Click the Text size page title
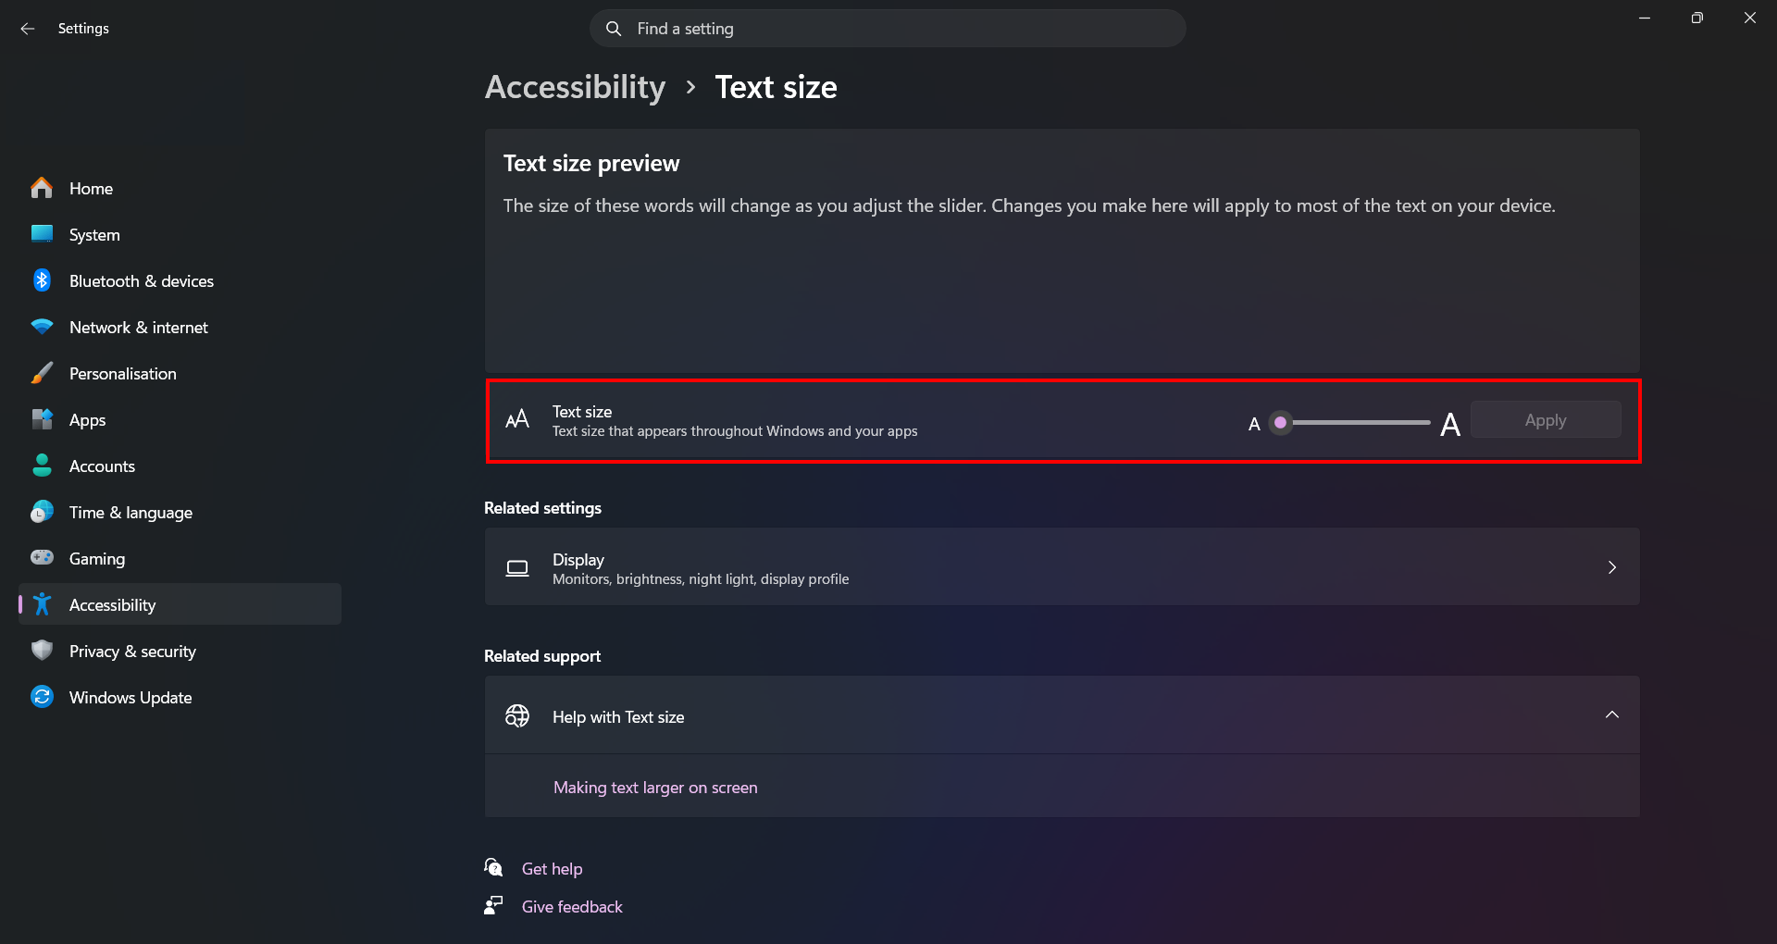This screenshot has width=1777, height=944. [776, 87]
